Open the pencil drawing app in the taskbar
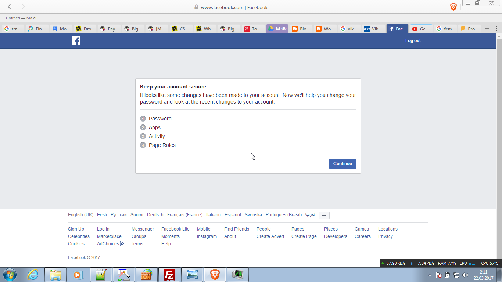The height and width of the screenshot is (282, 502). (124, 275)
